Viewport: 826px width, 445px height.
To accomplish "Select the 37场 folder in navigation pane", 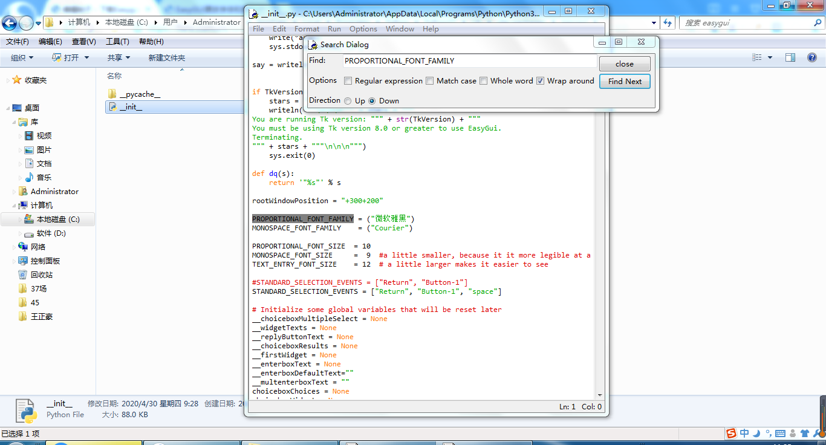I will 33,289.
